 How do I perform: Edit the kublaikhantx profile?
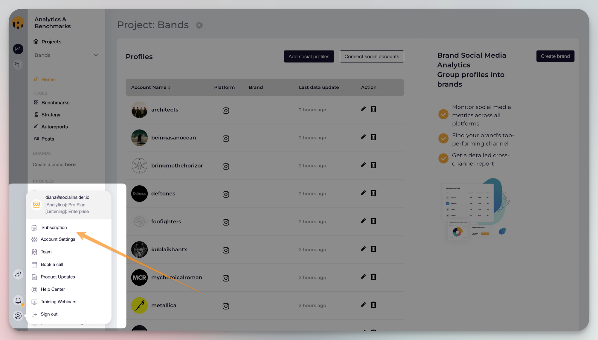point(363,249)
